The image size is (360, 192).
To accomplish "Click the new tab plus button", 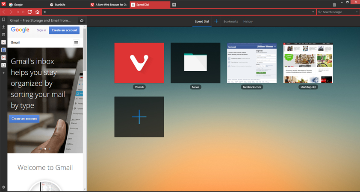I will coord(174,5).
